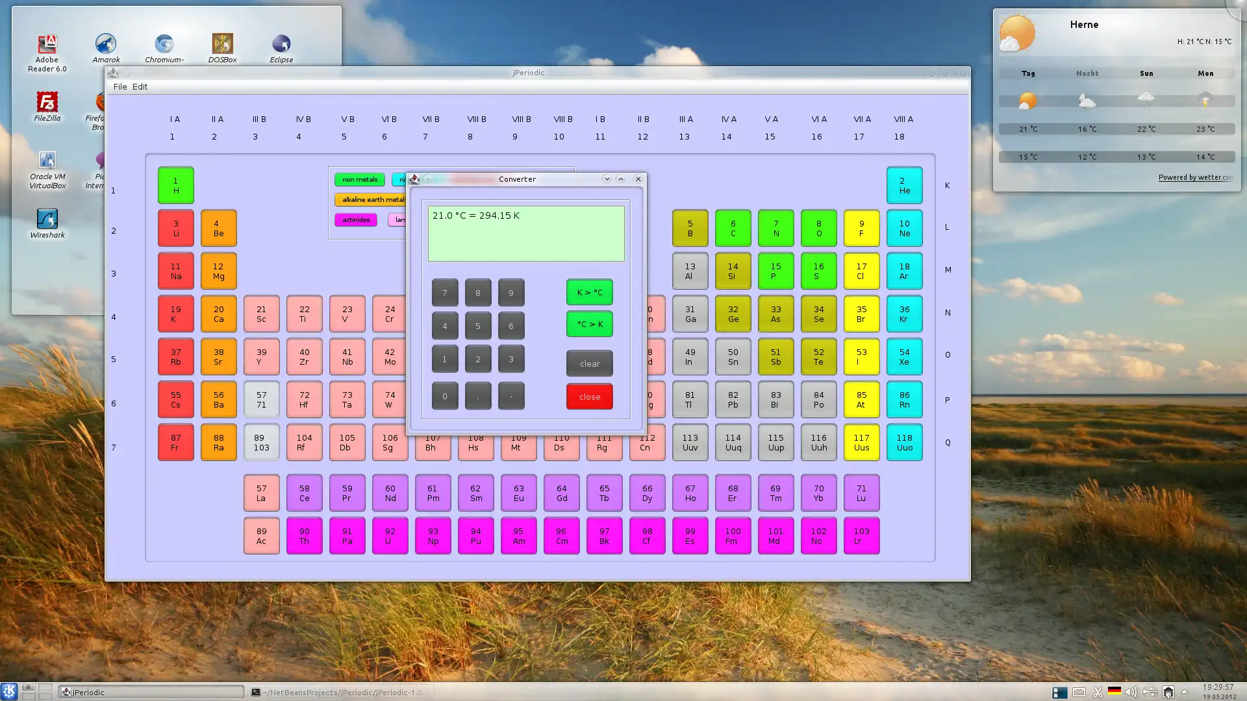Click the K > °C conversion button
Viewport: 1247px width, 701px height.
click(x=589, y=292)
